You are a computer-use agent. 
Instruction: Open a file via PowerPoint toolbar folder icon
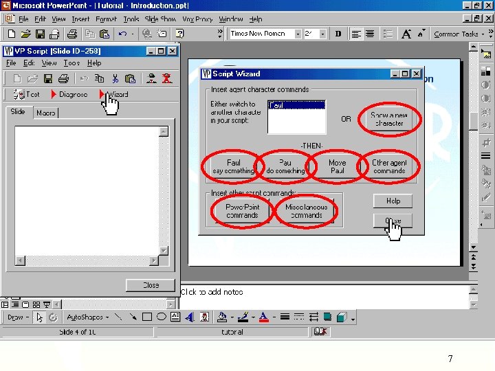25,34
